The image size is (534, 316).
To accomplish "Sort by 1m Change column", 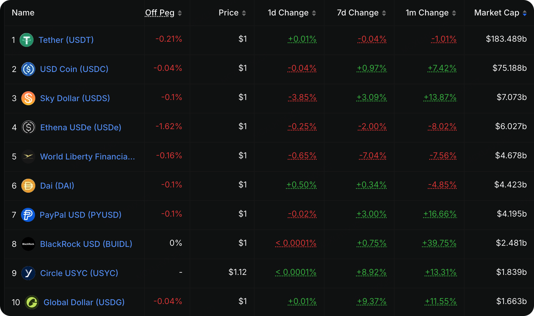I will point(431,13).
